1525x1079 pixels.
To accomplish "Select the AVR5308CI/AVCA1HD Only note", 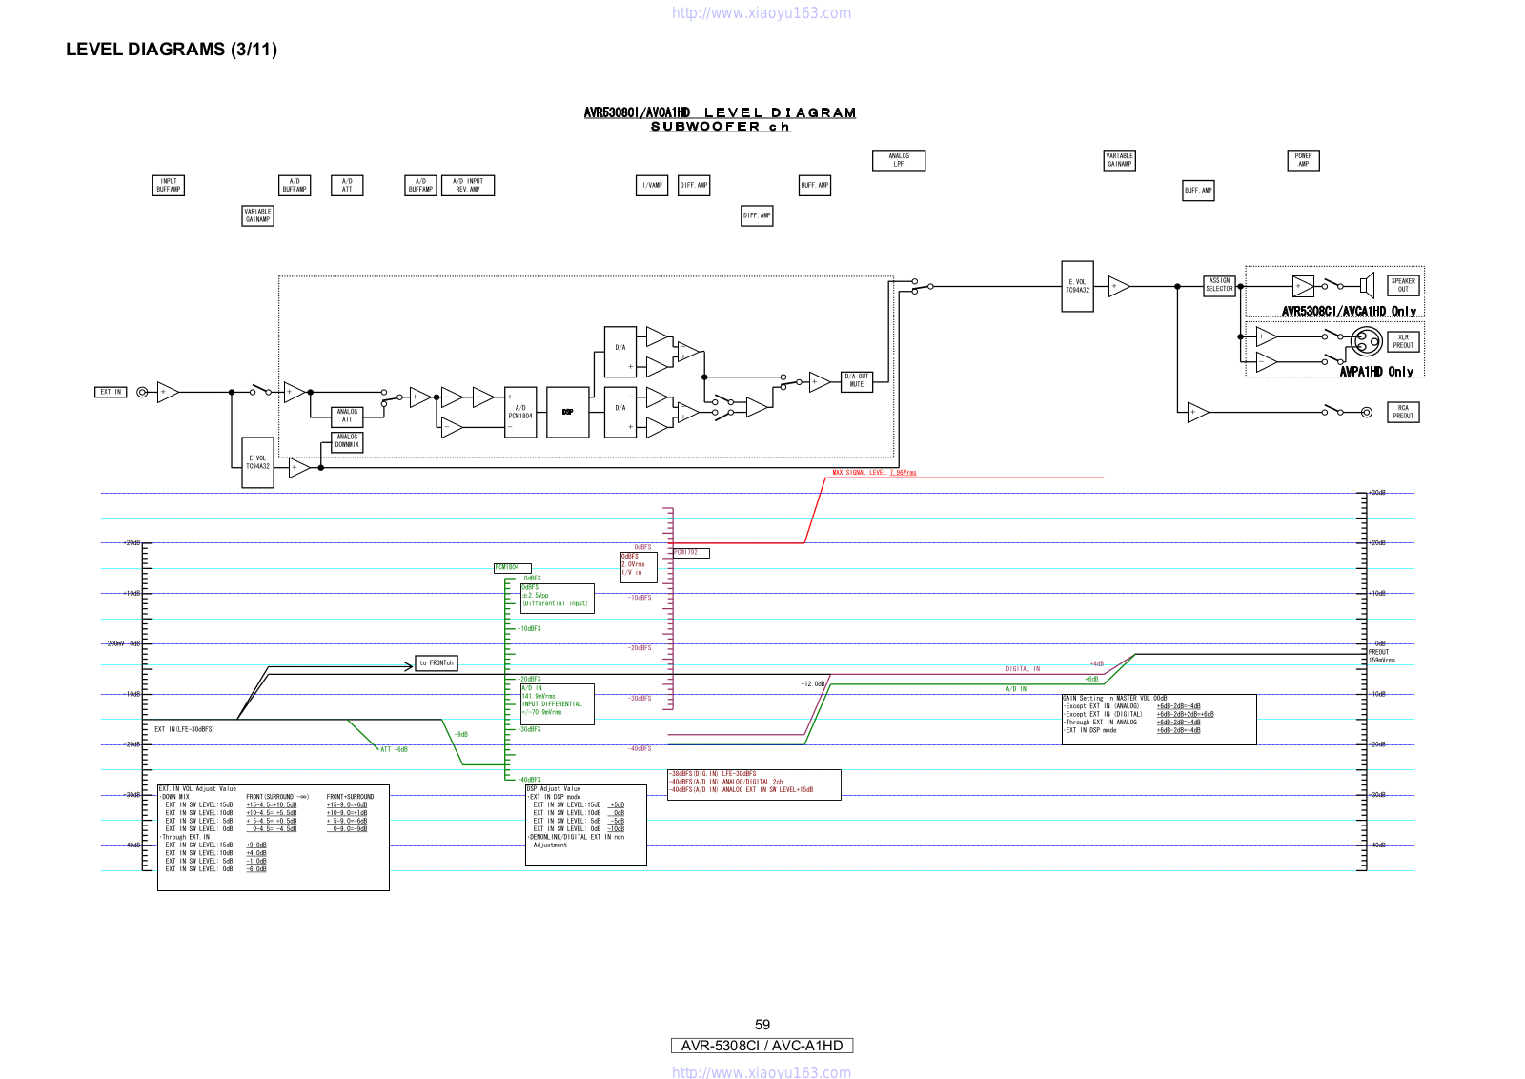I will [1349, 311].
